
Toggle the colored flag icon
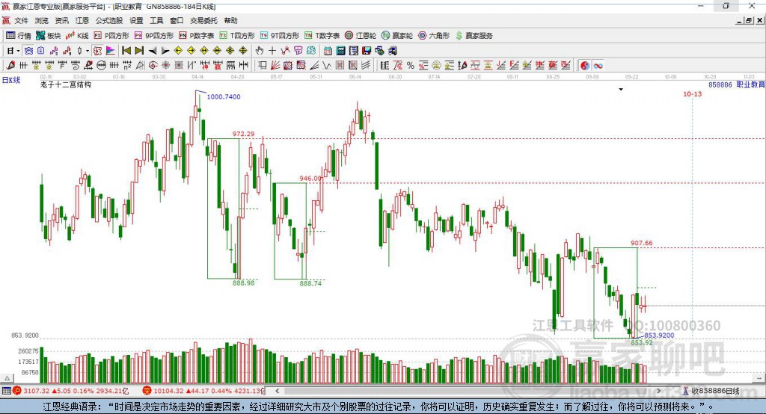click(111, 51)
